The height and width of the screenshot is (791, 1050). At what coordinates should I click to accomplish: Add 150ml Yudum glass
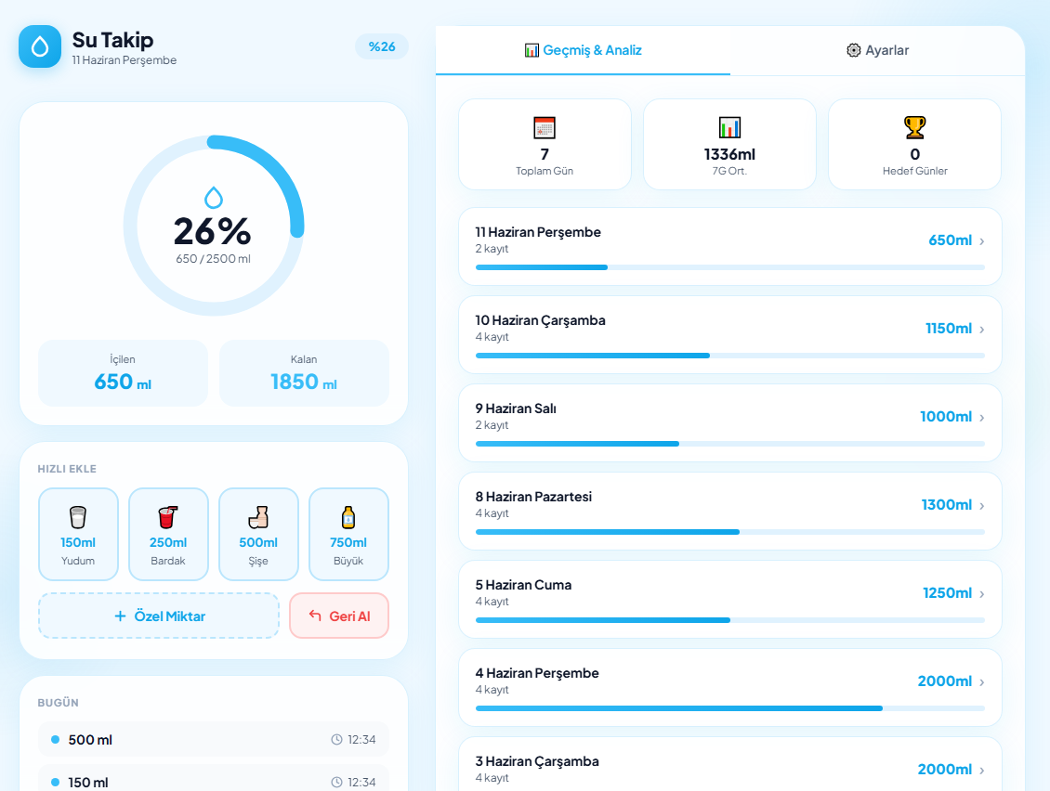coord(78,534)
